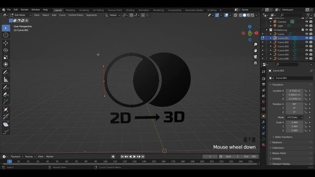The image size is (315, 177).
Task: Select the Extrude tool
Action: (x=5, y=102)
